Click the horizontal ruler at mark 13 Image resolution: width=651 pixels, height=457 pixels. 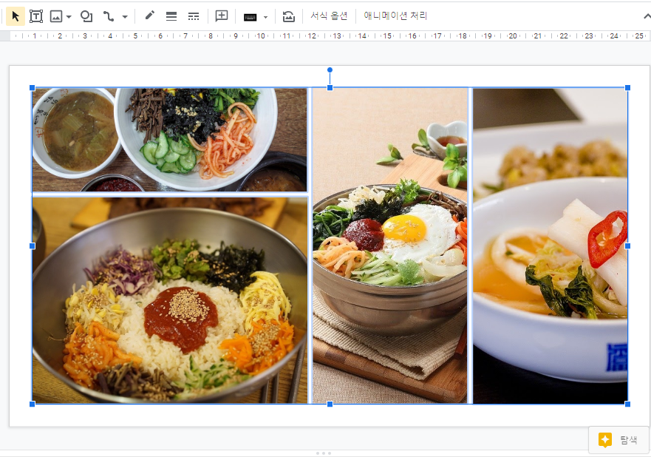coord(337,36)
